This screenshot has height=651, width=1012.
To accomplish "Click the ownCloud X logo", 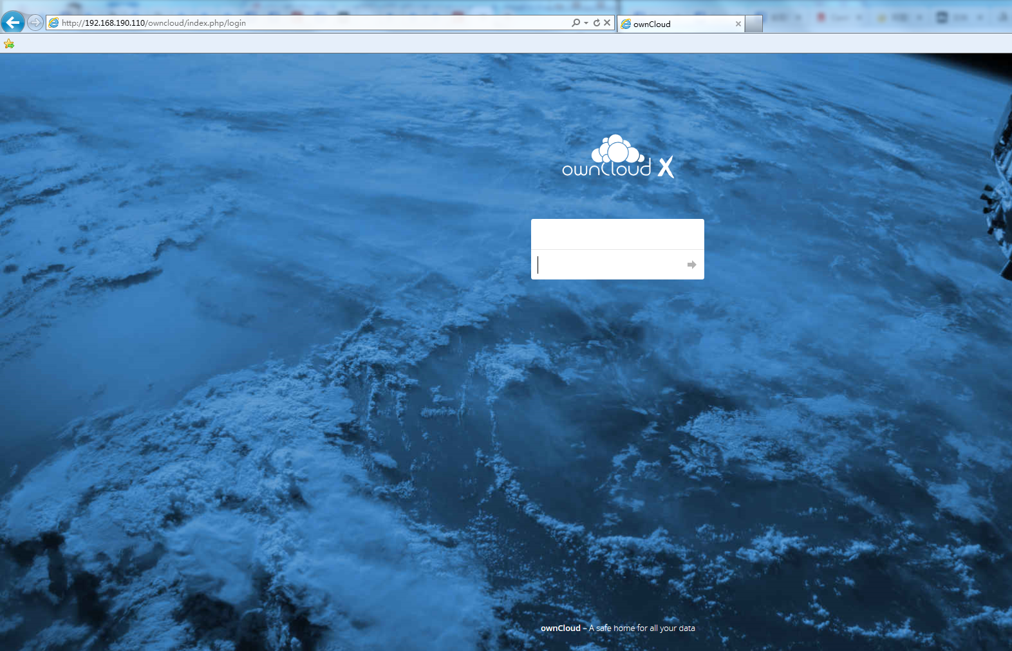I will [618, 156].
